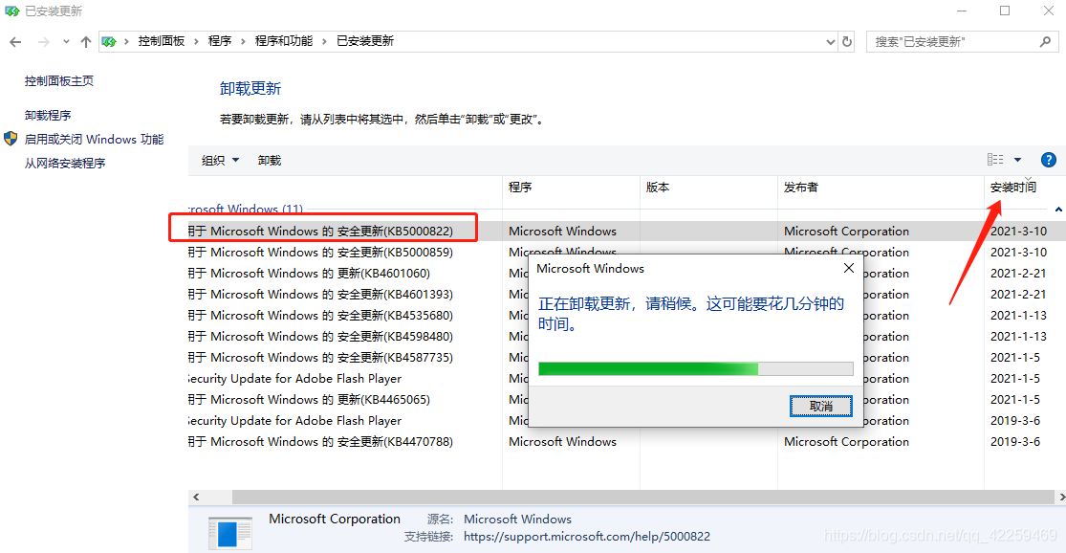Open 卸载程序 link in sidebar
Viewport: 1066px width, 553px height.
click(x=48, y=116)
